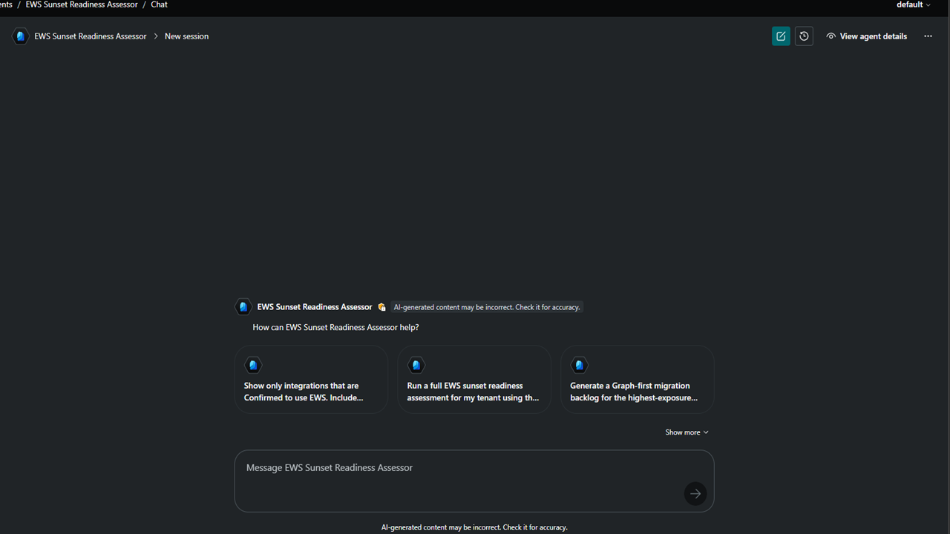
Task: Expand the Show more suggestions
Action: tap(687, 432)
